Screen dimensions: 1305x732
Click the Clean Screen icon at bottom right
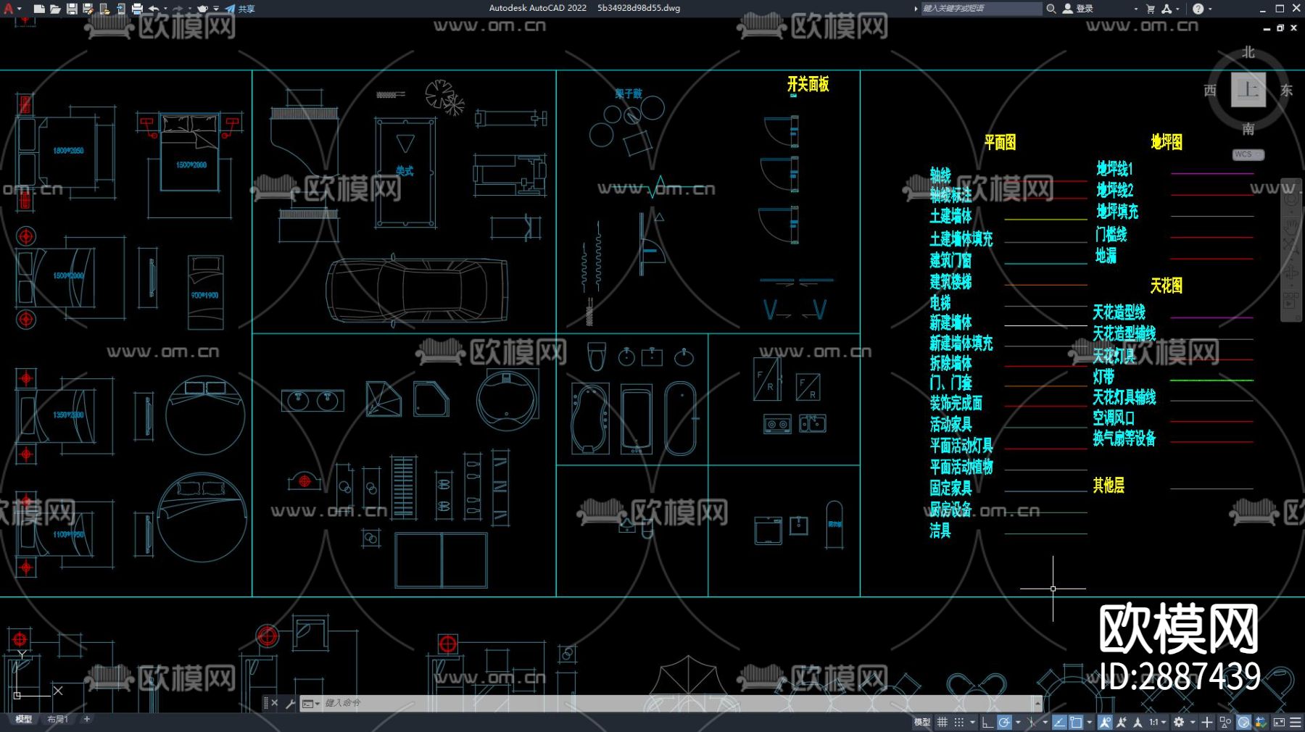(x=1280, y=723)
